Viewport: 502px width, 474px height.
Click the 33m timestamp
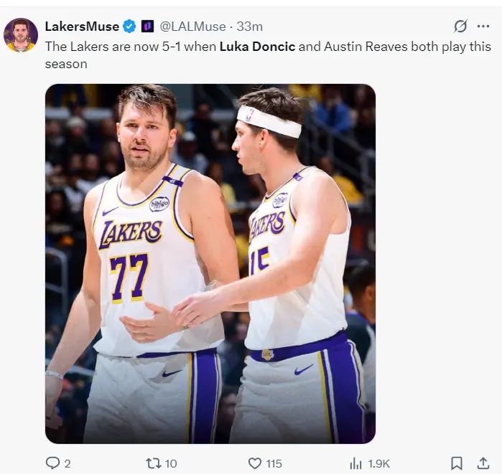(250, 27)
